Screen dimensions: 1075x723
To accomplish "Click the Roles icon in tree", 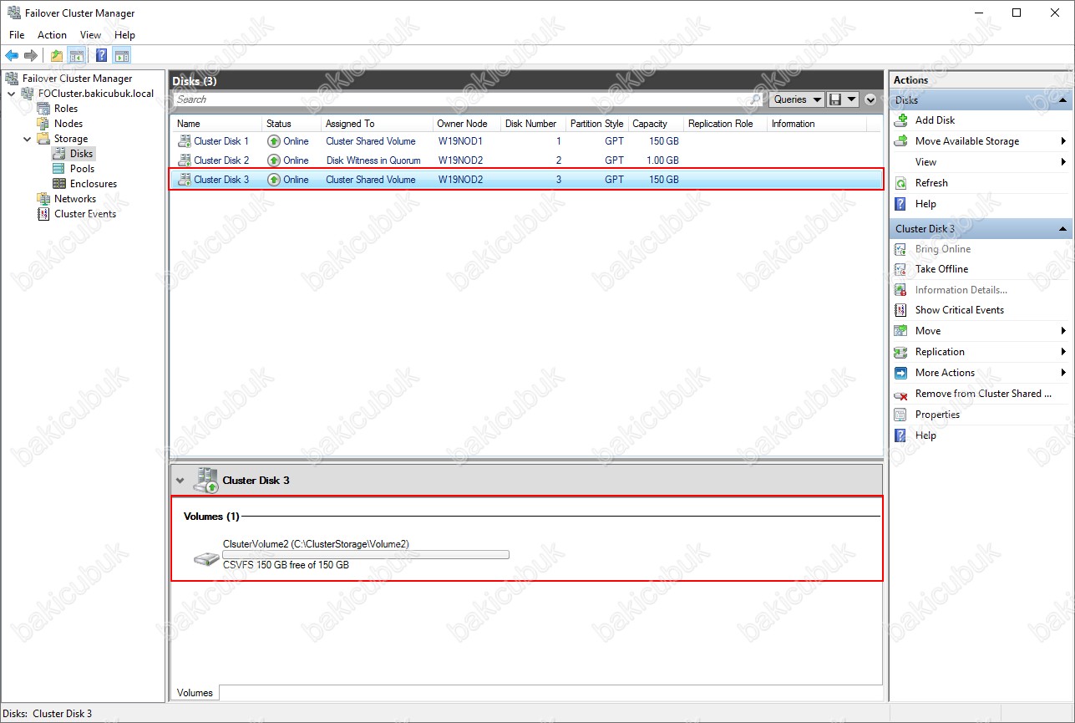I will [x=43, y=109].
